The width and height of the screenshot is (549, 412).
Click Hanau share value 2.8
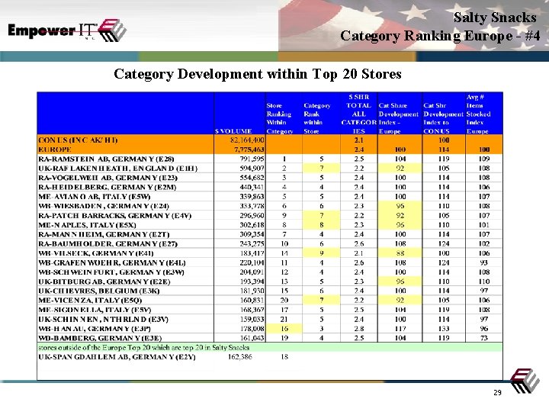coord(359,329)
